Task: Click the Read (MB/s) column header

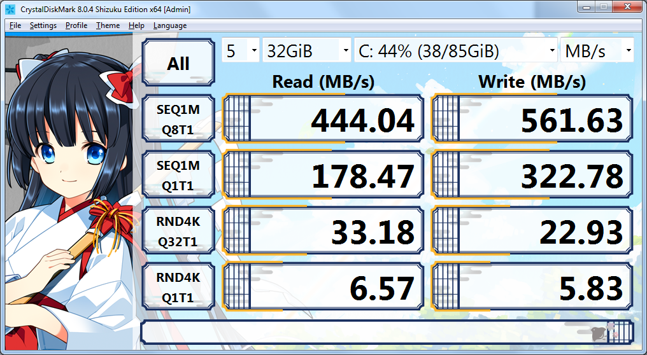Action: 323,81
